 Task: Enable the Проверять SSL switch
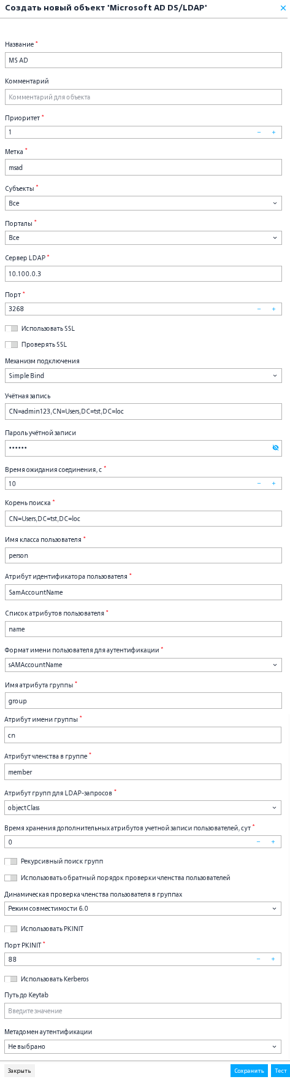pos(11,344)
